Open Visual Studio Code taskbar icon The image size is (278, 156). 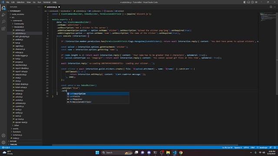175,153
